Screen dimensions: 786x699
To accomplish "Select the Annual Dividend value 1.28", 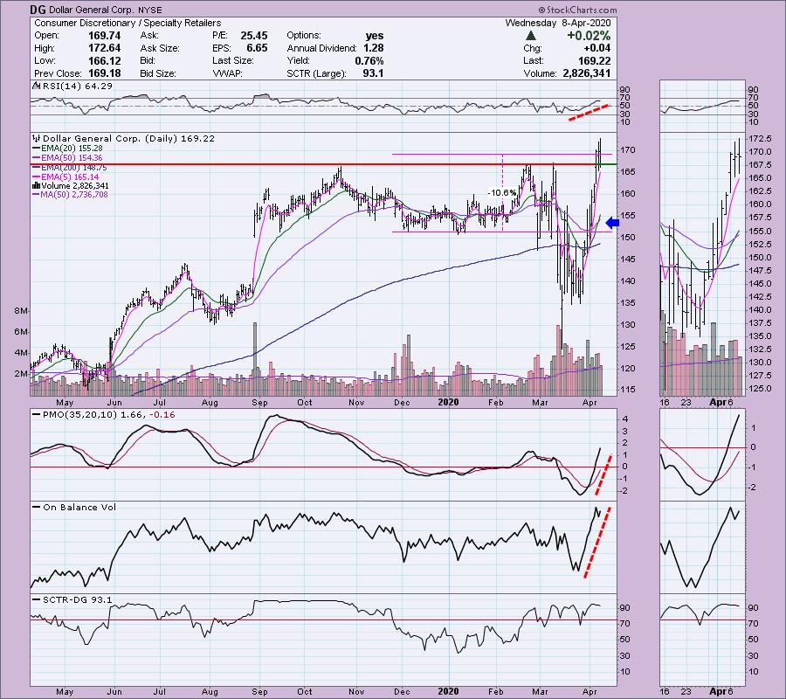I will pyautogui.click(x=374, y=48).
